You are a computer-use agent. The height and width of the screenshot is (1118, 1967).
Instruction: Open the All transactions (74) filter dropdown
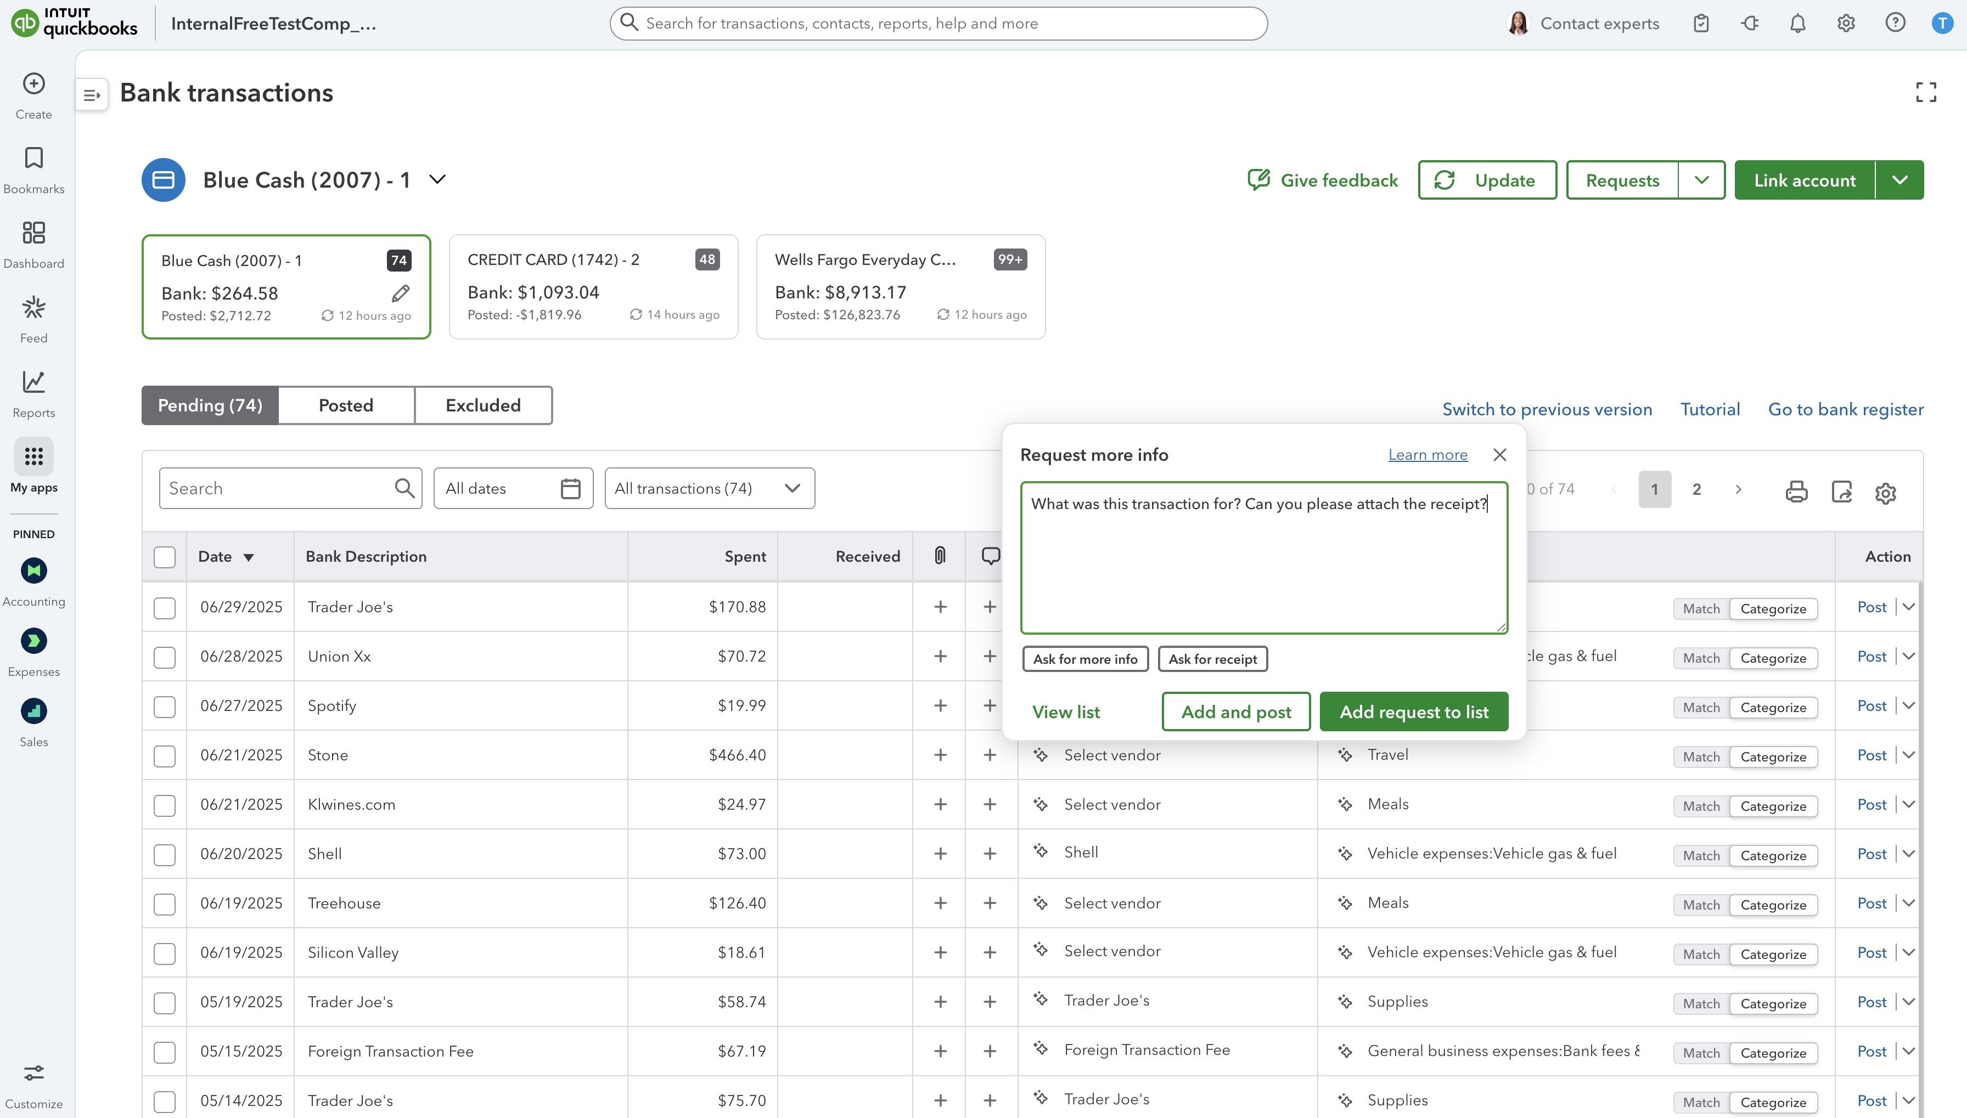click(710, 488)
